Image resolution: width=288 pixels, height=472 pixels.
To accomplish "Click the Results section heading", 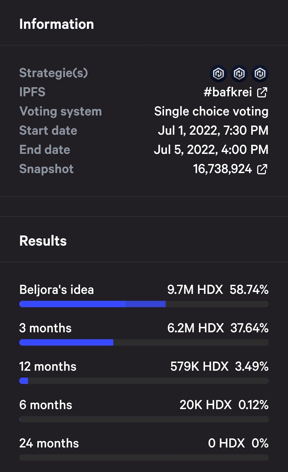I will pos(43,241).
